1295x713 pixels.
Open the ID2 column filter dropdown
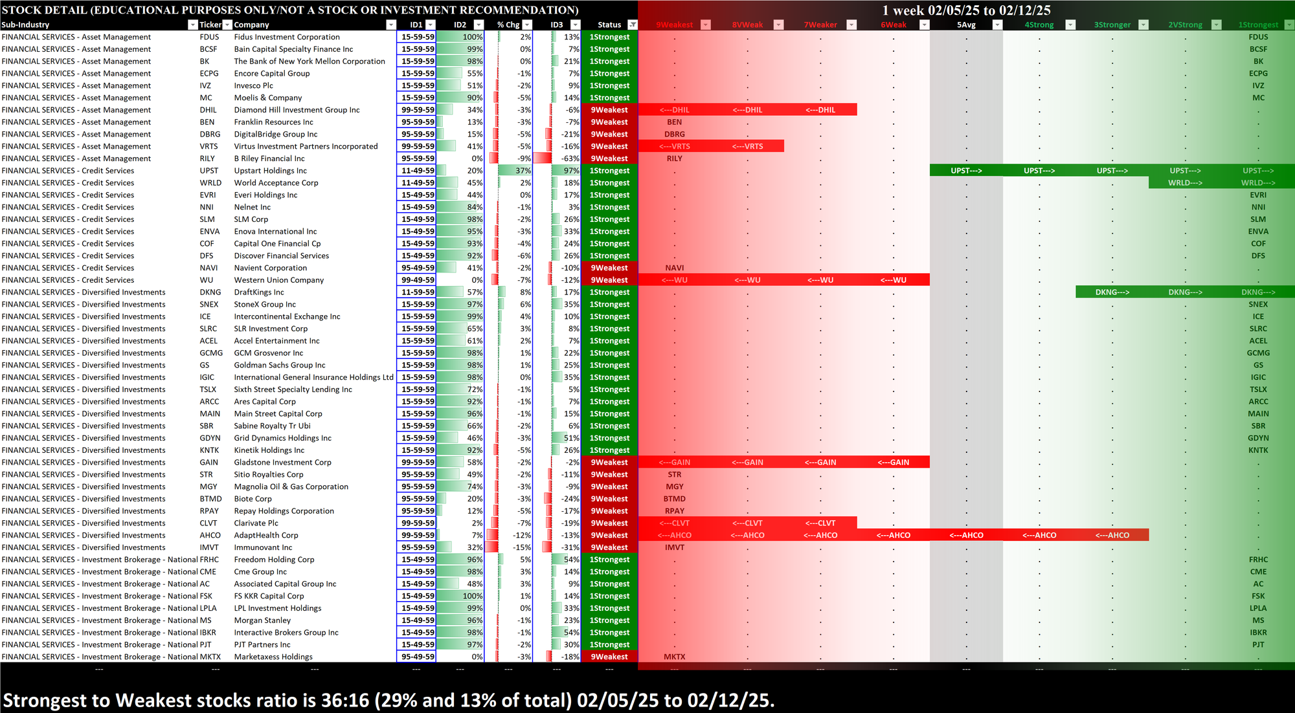click(x=479, y=25)
